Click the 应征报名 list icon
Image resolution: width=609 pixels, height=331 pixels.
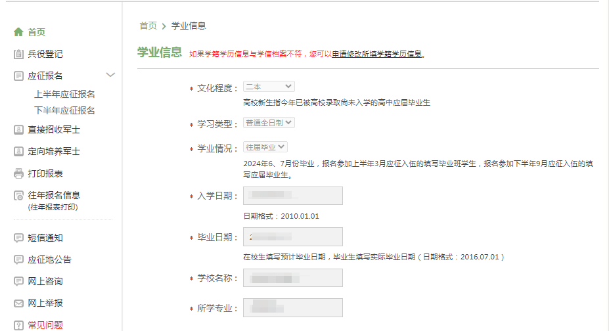click(x=18, y=76)
